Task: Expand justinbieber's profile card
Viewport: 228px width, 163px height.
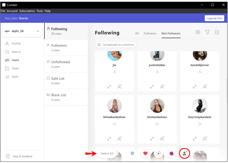Action: (x=152, y=87)
